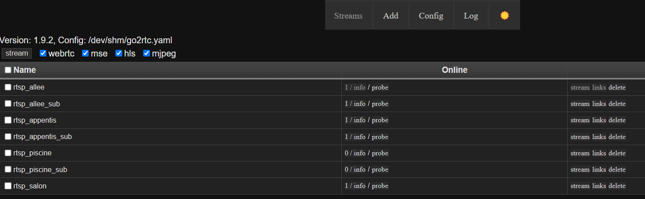Toggle the sun theme icon
The width and height of the screenshot is (645, 199).
click(505, 15)
